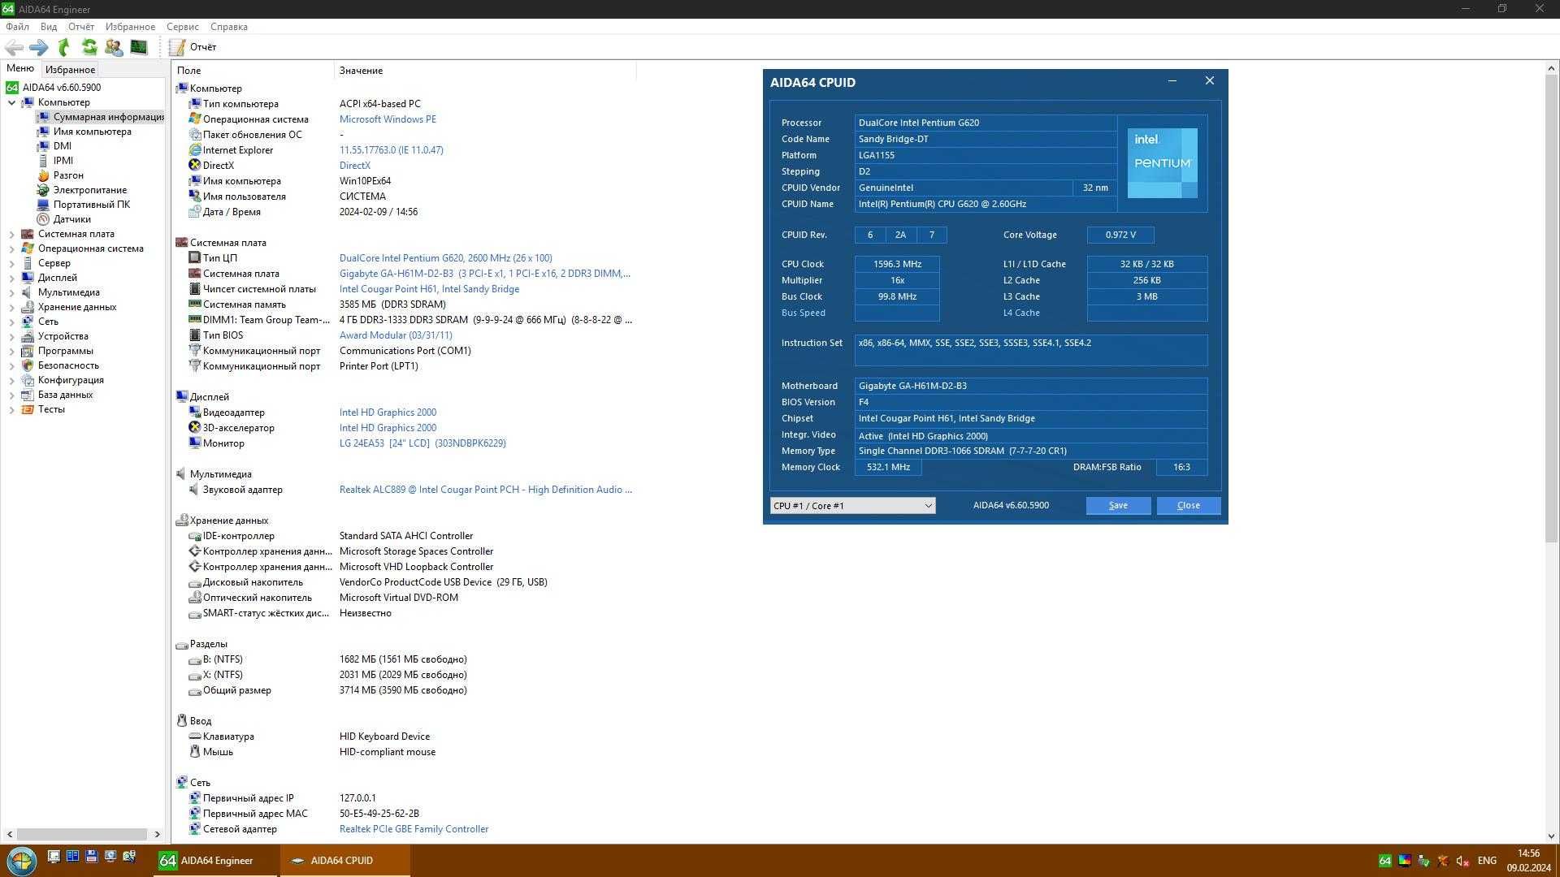Click the AIDA64 forward navigation arrow icon

[x=38, y=46]
